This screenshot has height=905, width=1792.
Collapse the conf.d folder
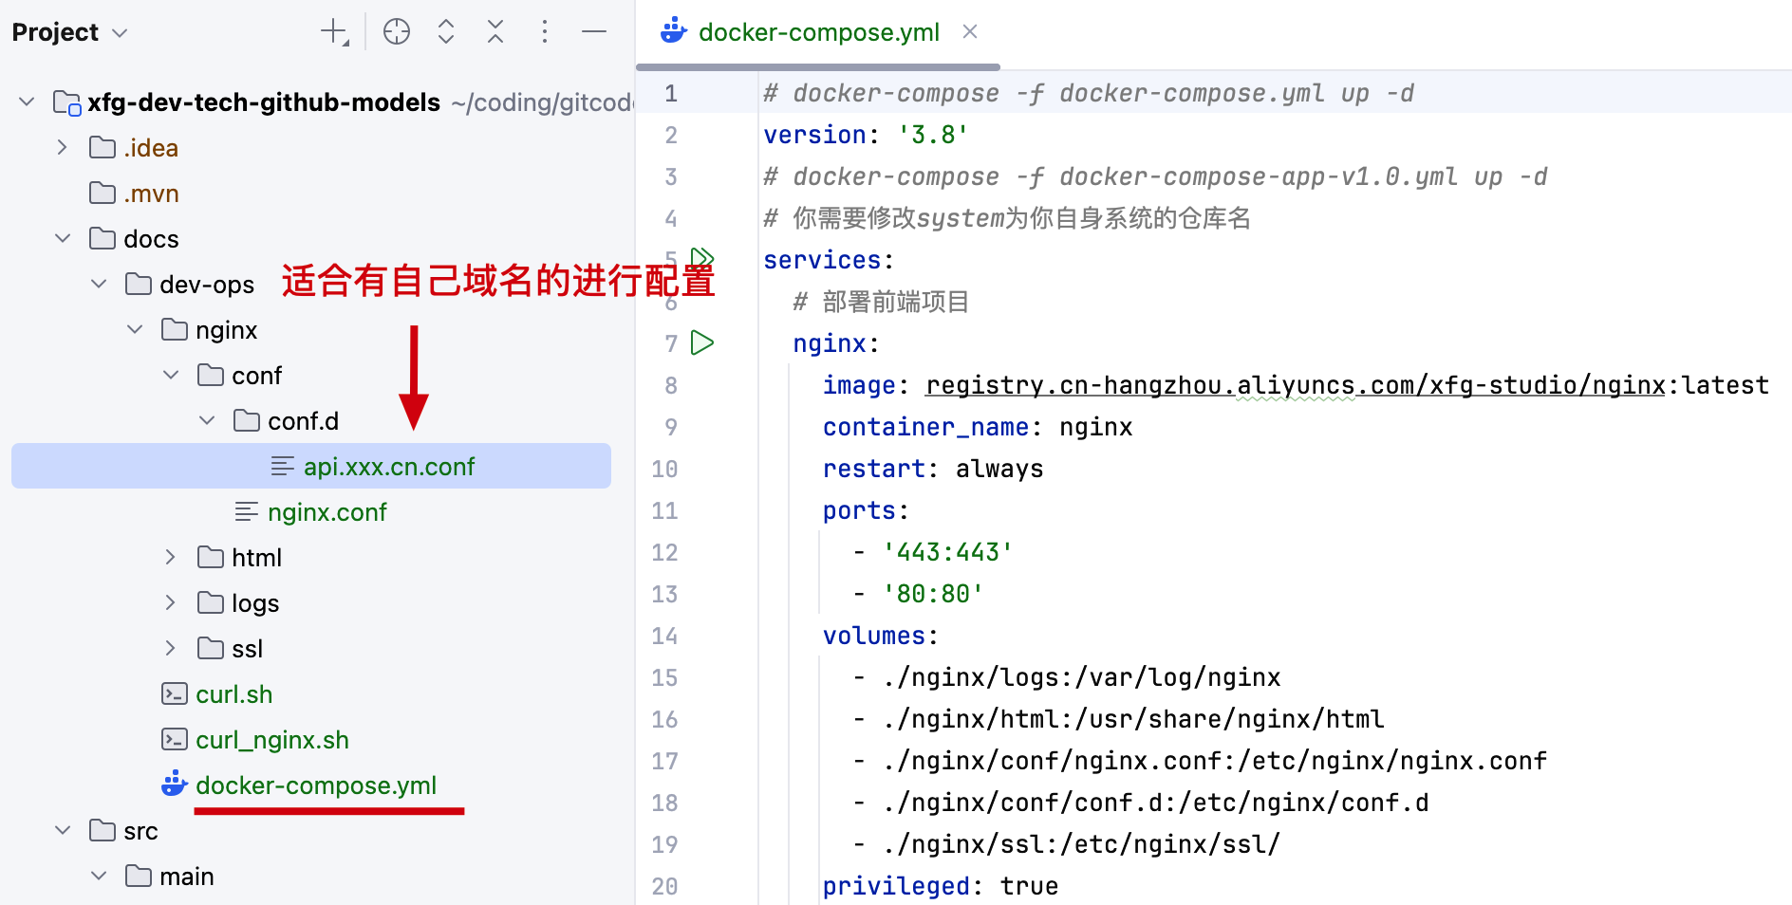207,421
